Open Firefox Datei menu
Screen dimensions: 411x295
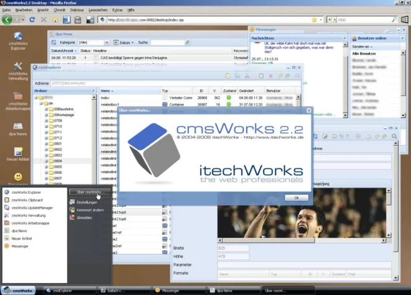[6, 10]
